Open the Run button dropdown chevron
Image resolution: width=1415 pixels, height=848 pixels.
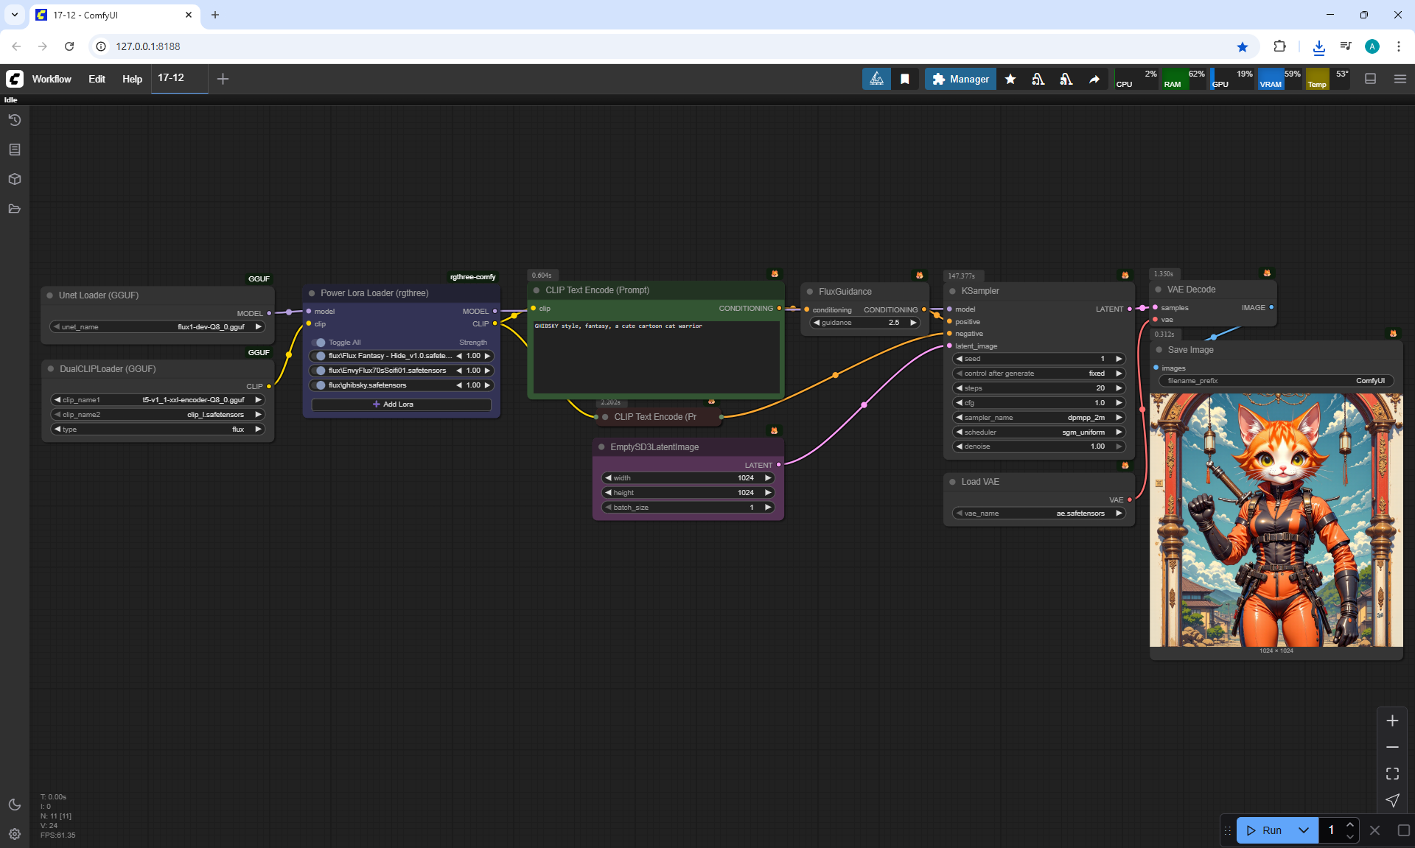pos(1304,830)
